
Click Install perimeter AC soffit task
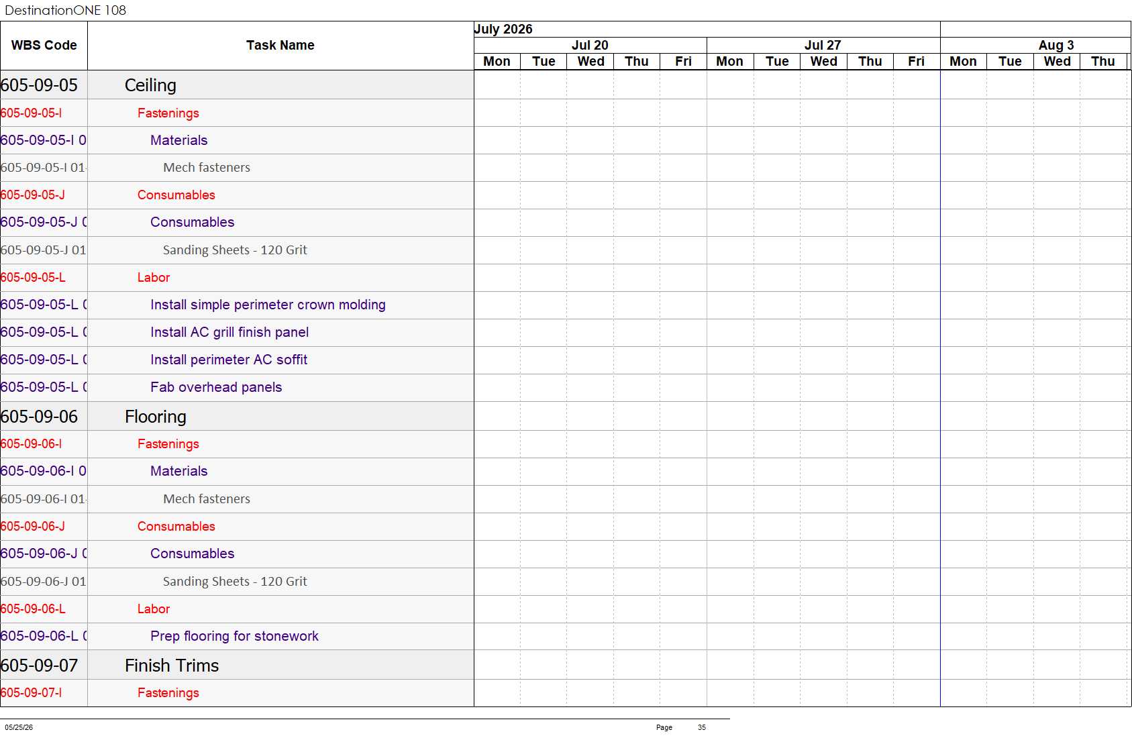(x=229, y=360)
